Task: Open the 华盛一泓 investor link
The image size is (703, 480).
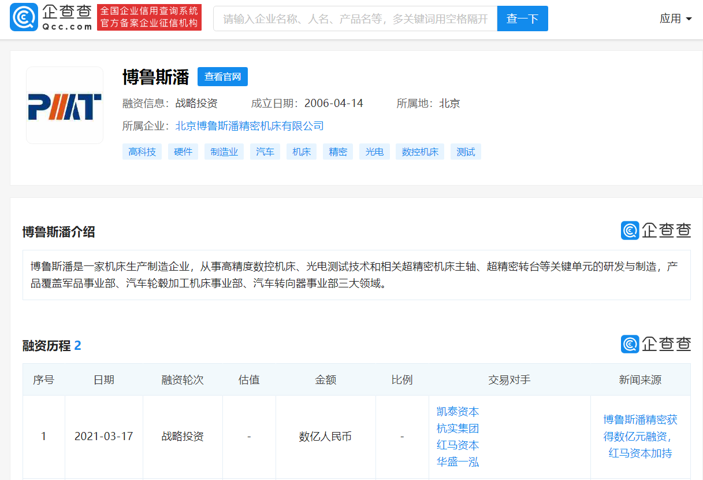Action: [457, 462]
